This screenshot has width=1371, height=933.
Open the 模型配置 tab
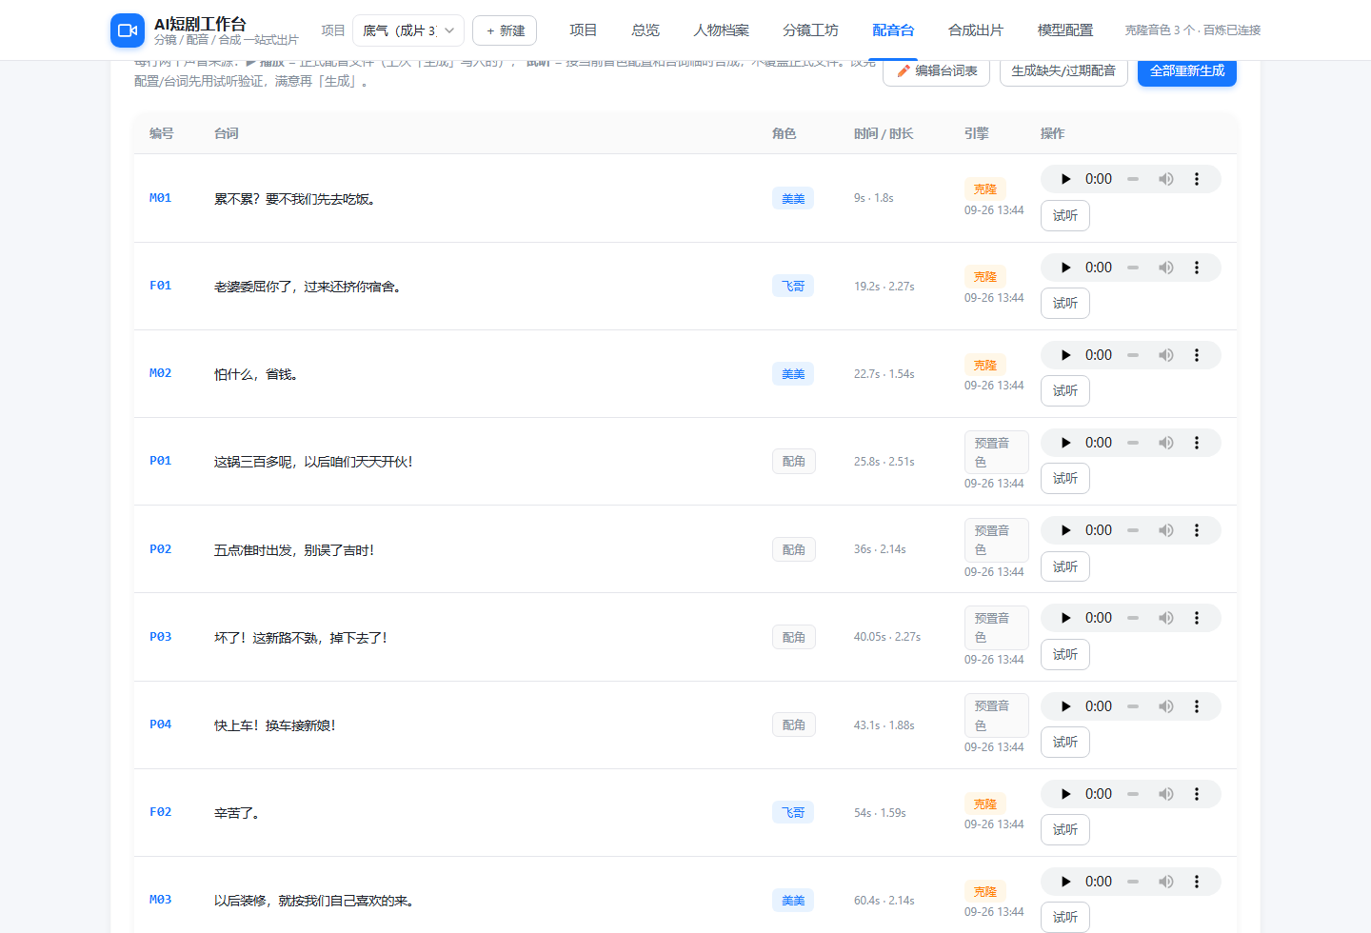[1065, 30]
